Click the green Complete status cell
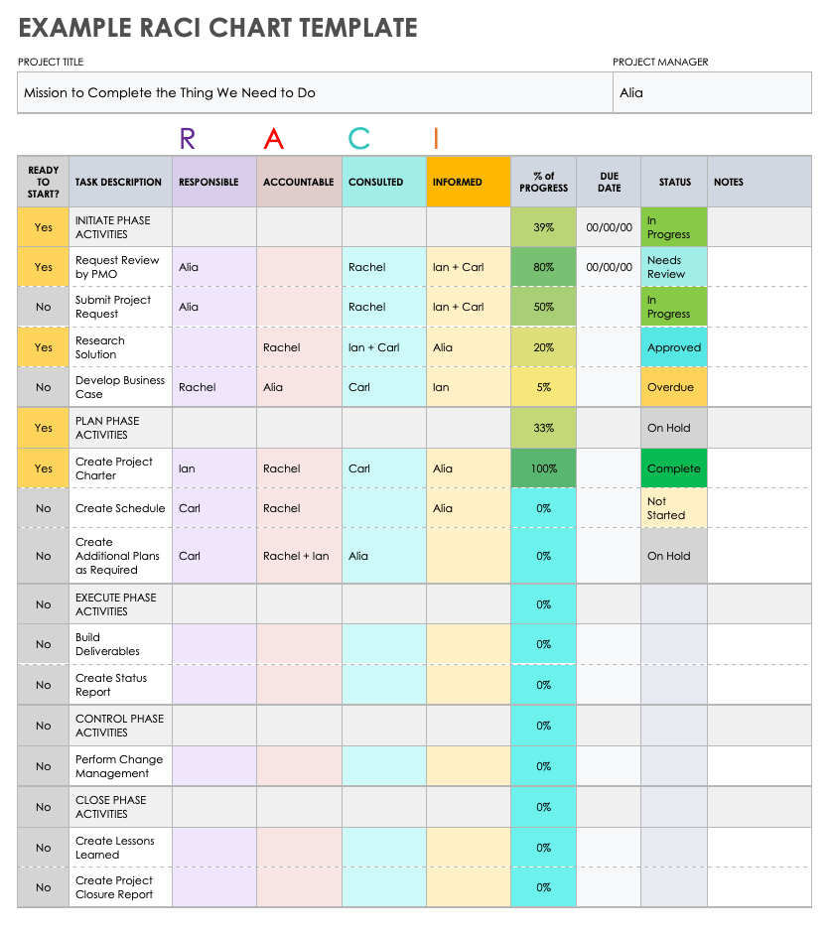Image resolution: width=831 pixels, height=933 pixels. tap(674, 468)
